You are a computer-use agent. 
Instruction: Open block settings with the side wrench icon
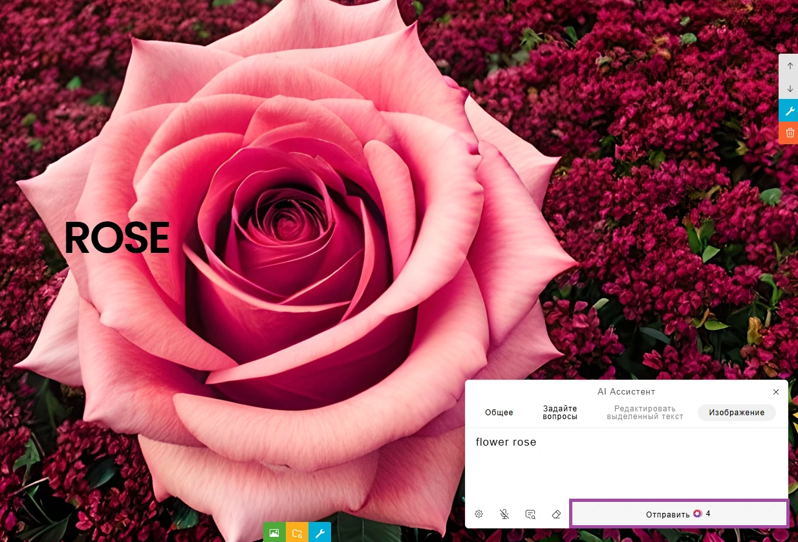pos(790,111)
